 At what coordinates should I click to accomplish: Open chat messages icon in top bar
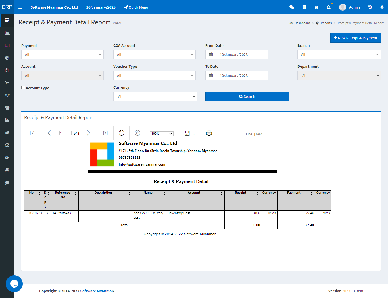tap(292, 7)
